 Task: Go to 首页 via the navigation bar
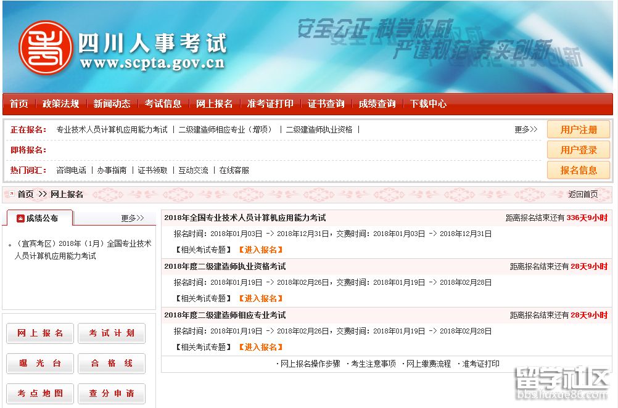pyautogui.click(x=19, y=104)
